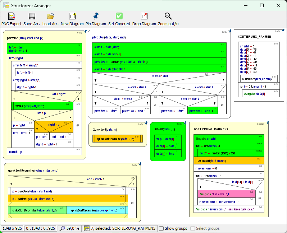Click the pivotPos random assignment row

(159, 62)
